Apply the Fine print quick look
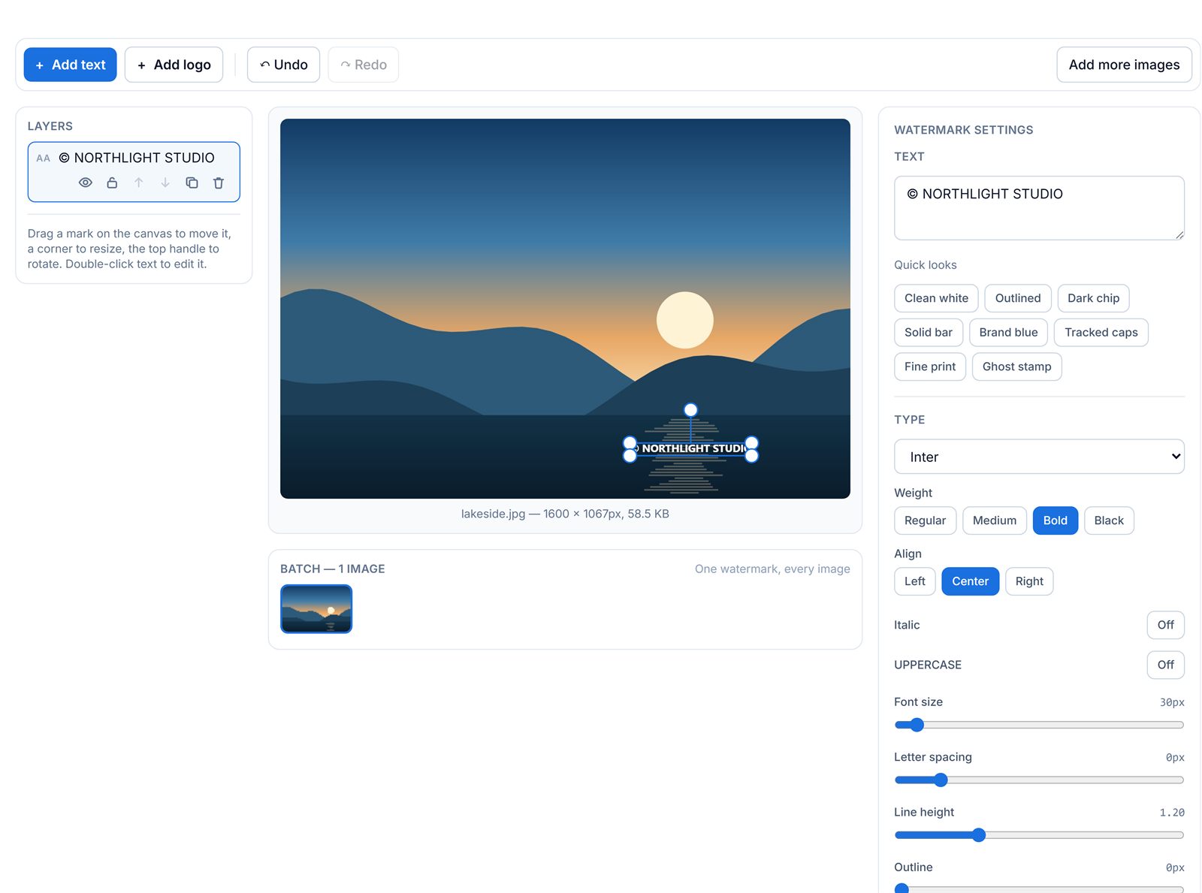 [930, 367]
